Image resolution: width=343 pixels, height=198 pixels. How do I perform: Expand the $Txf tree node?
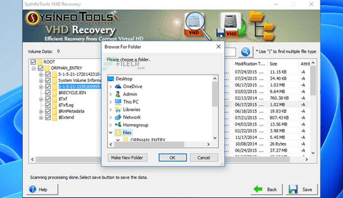[x=41, y=99]
